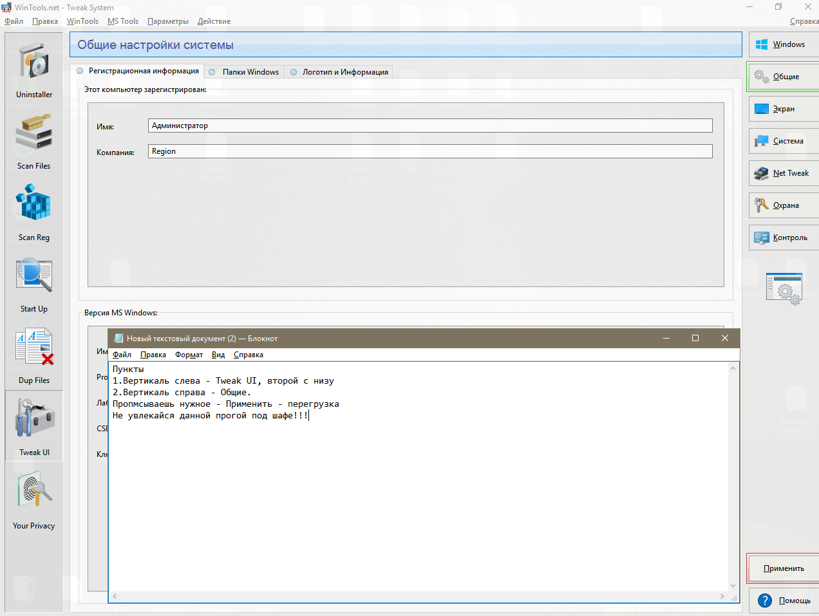Screen dimensions: 819x616
Task: Open the Your Privacy tool
Action: coord(34,501)
